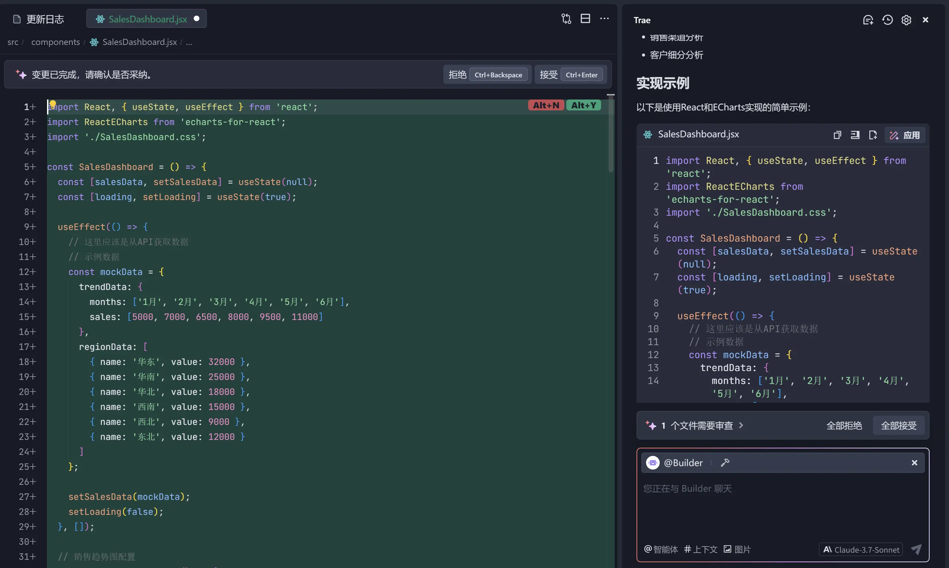
Task: Click 'setLoading(false);' line in editor
Action: coord(116,512)
